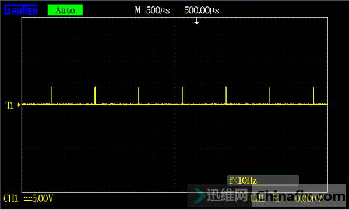
Task: Click the 5.00V vertical scale readout
Action: coord(43,198)
